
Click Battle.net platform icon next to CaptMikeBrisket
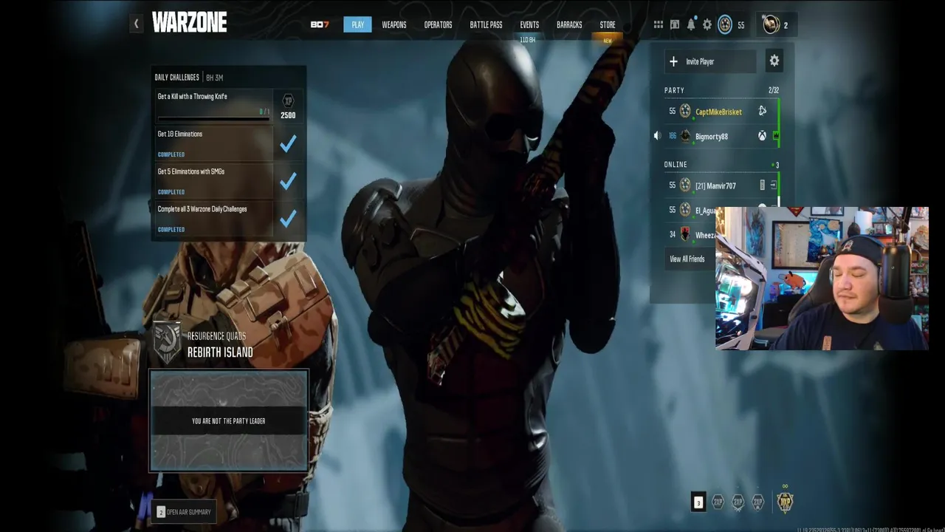click(762, 112)
